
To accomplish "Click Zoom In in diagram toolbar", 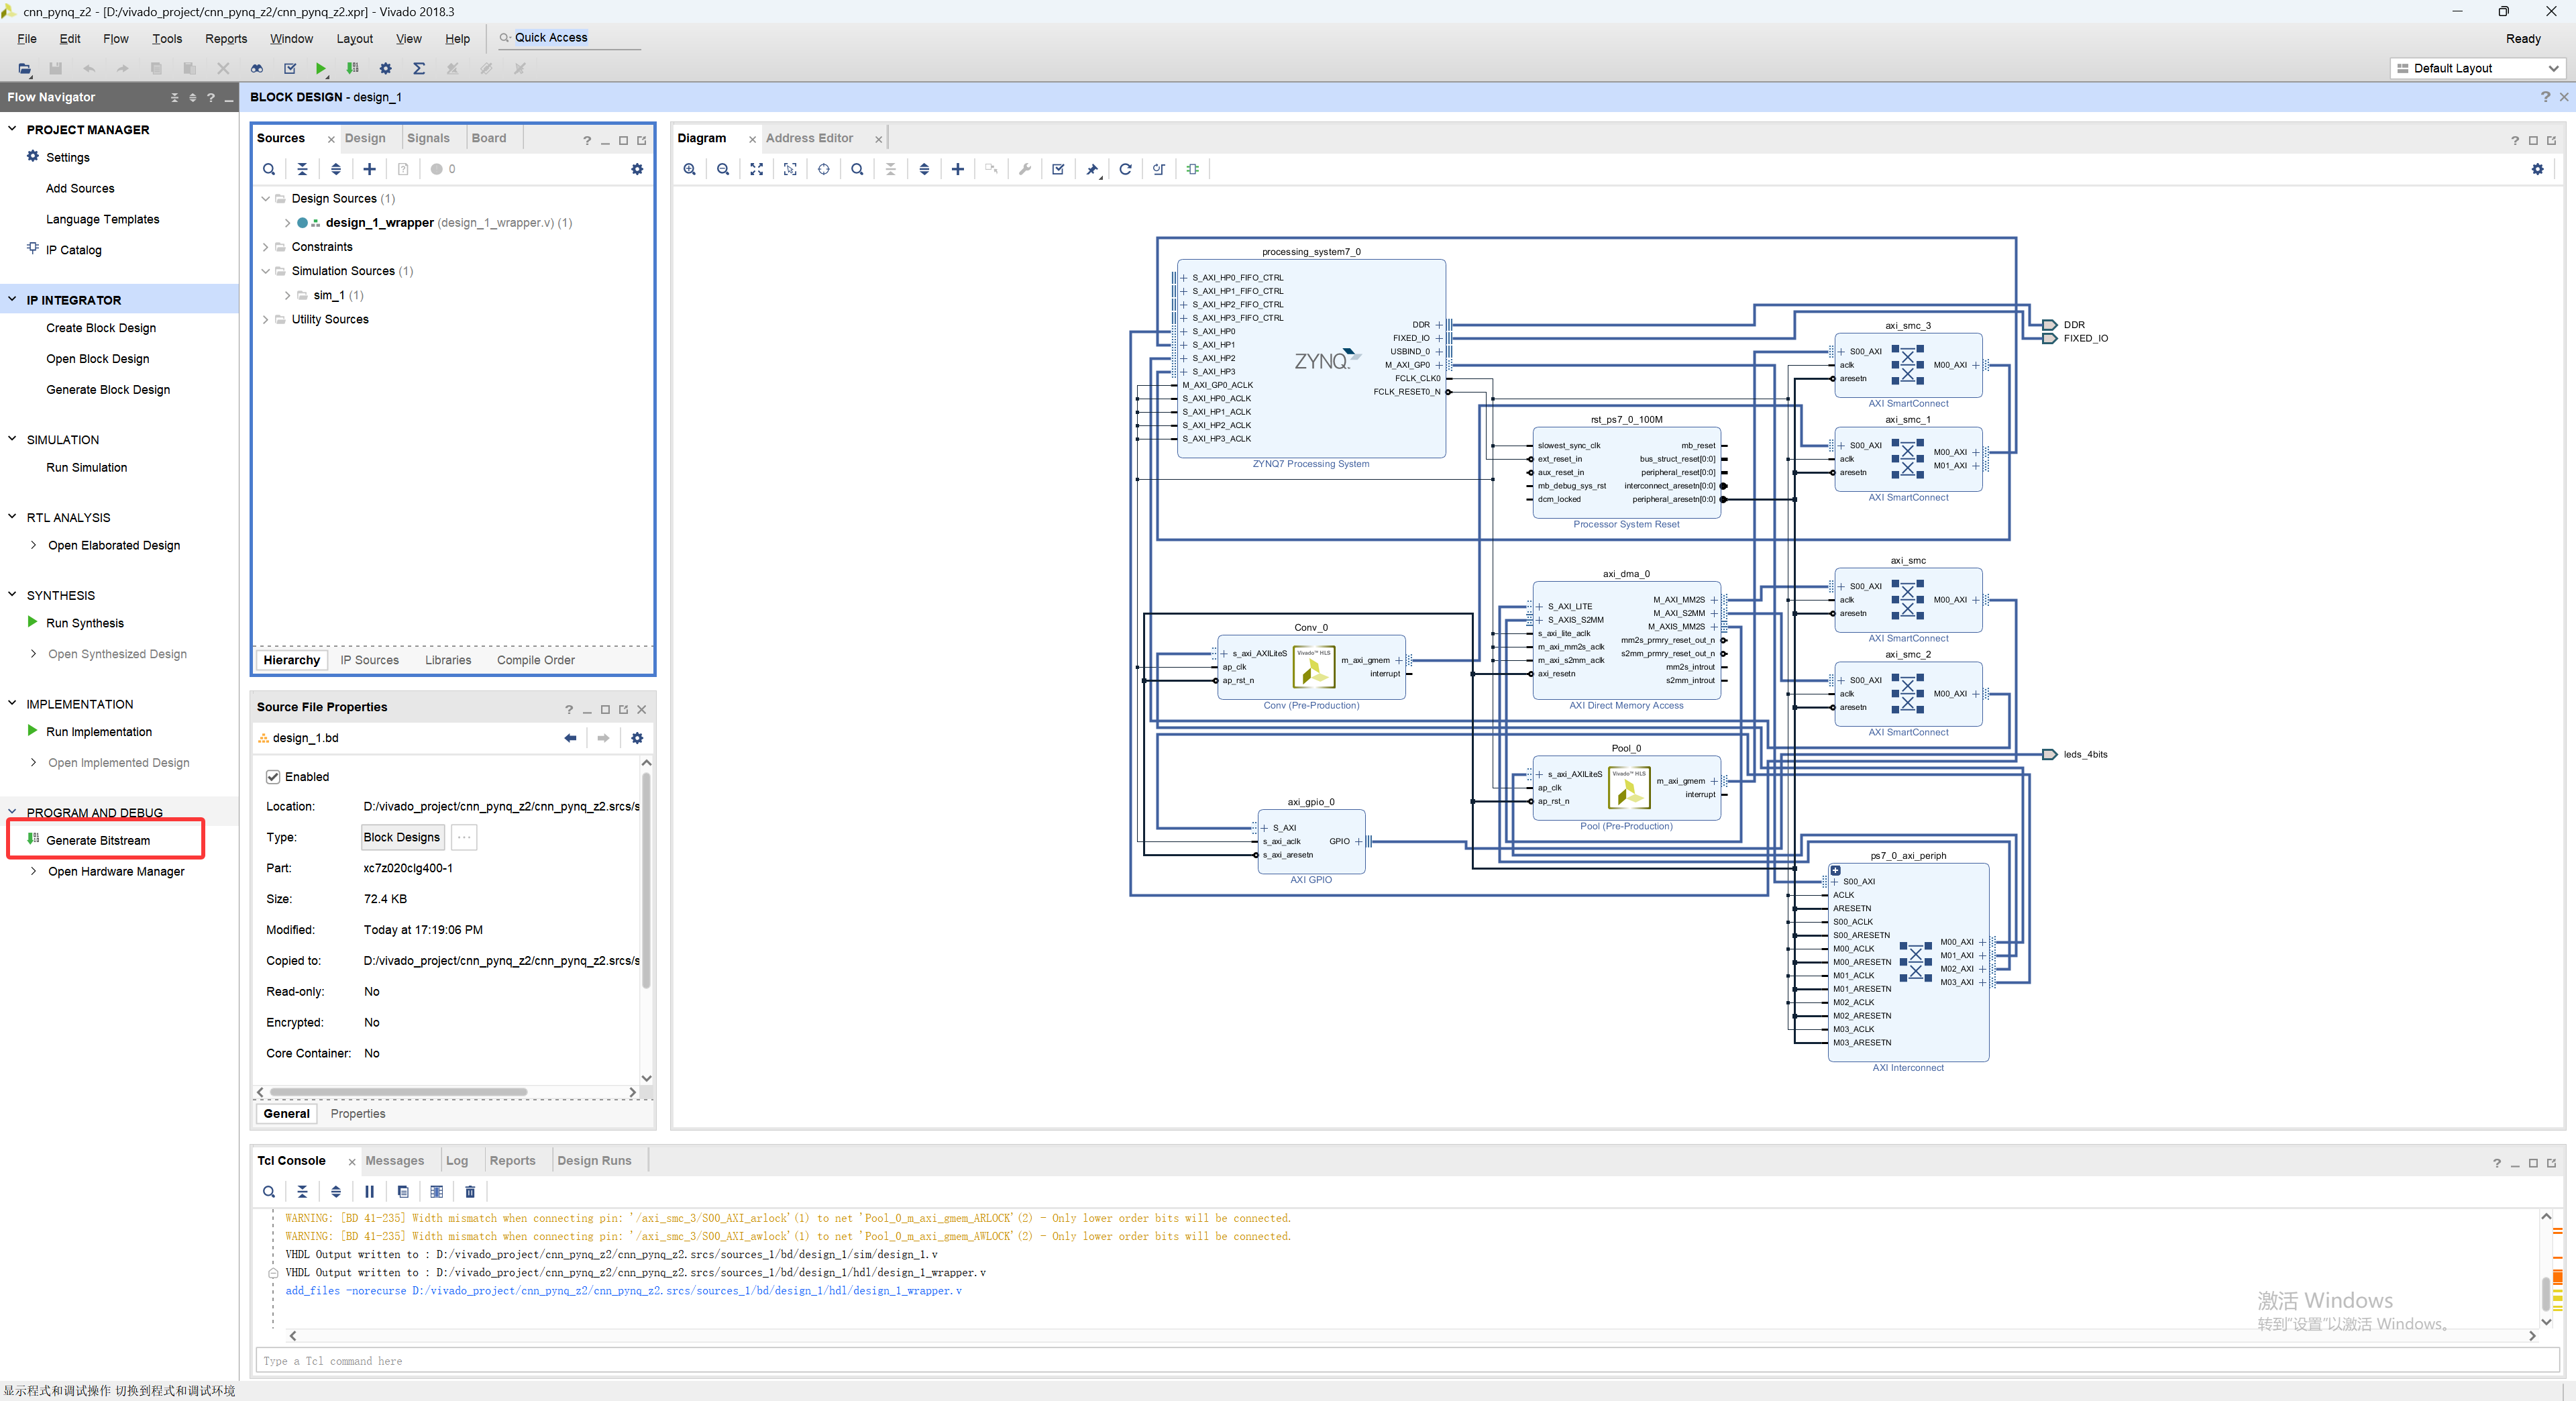I will pyautogui.click(x=689, y=169).
